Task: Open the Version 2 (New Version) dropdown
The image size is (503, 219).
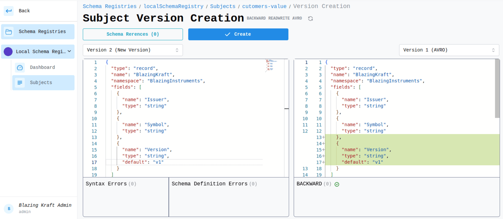Action: tap(133, 50)
